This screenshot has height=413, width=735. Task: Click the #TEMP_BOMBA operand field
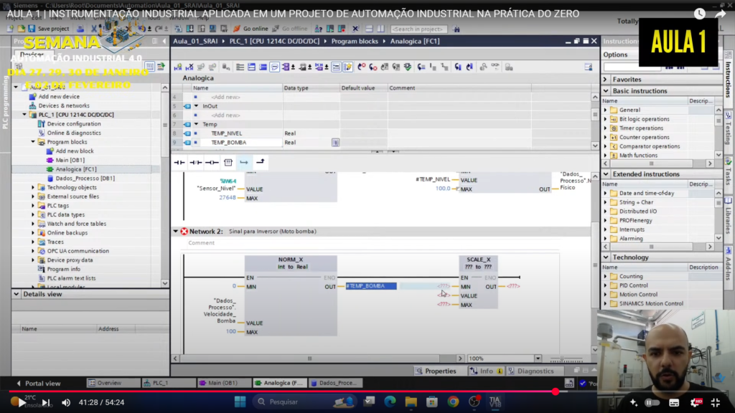tap(371, 286)
